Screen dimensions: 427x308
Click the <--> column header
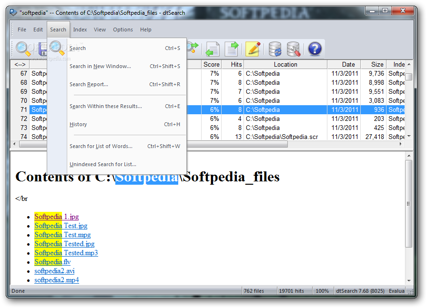[x=20, y=64]
